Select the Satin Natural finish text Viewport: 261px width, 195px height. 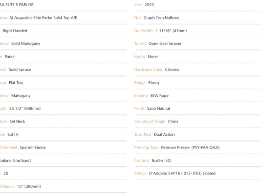(159, 109)
